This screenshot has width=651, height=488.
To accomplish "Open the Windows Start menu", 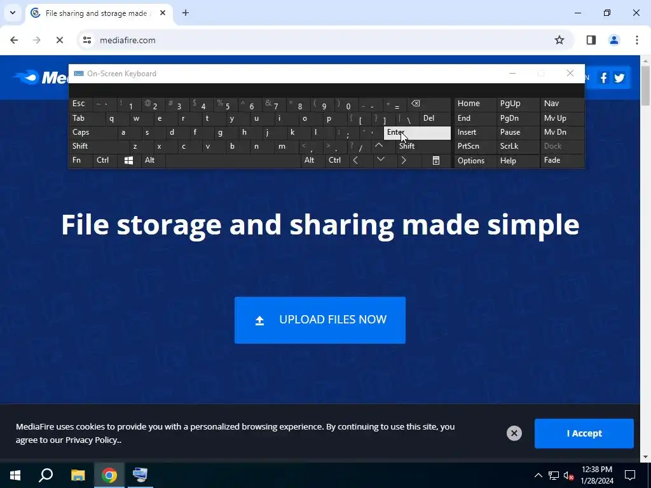I will (15, 475).
